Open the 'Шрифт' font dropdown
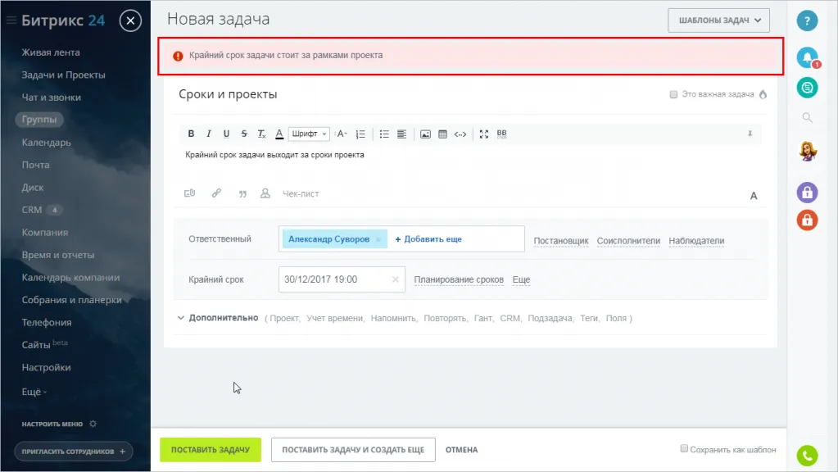Screen dimensions: 838x472 [309, 134]
